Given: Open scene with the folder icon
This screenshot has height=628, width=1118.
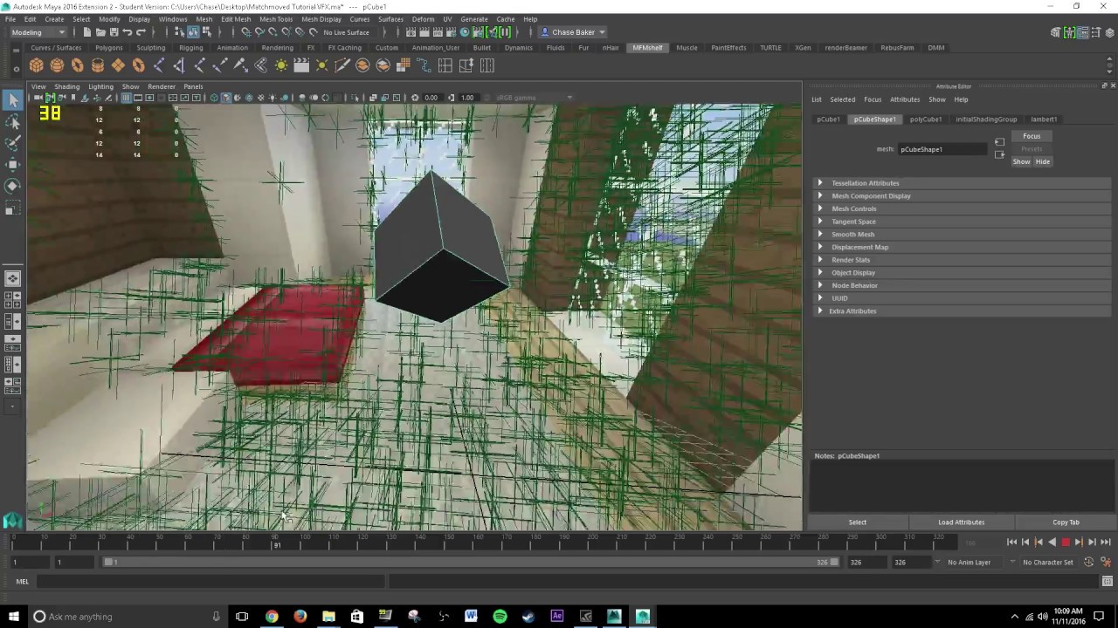Looking at the screenshot, I should click(x=100, y=32).
